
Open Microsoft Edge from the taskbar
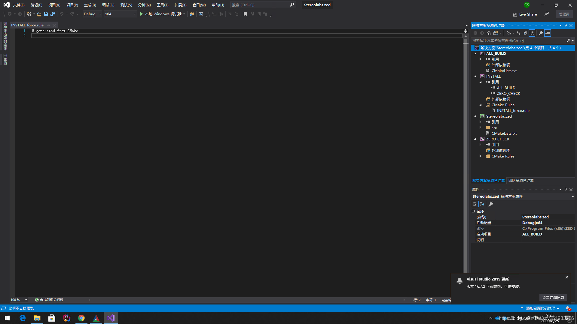point(23,318)
